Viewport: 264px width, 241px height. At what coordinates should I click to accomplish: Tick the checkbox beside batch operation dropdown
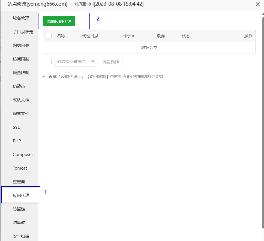[x=49, y=62]
